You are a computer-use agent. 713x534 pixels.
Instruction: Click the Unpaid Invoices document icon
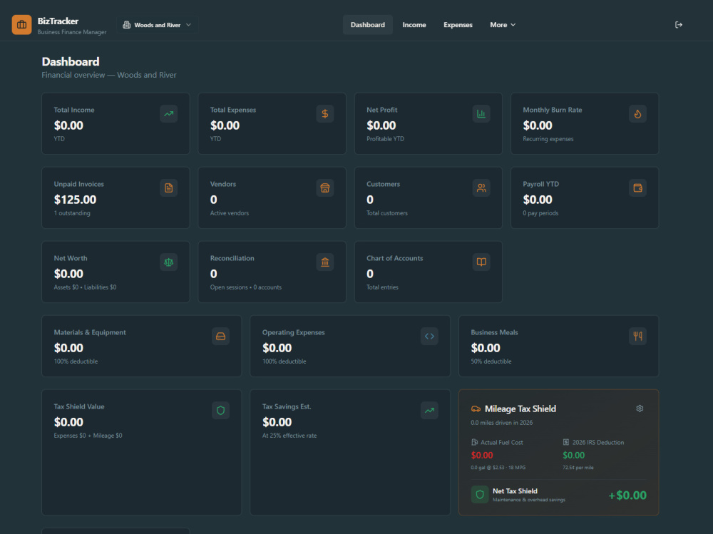(169, 188)
